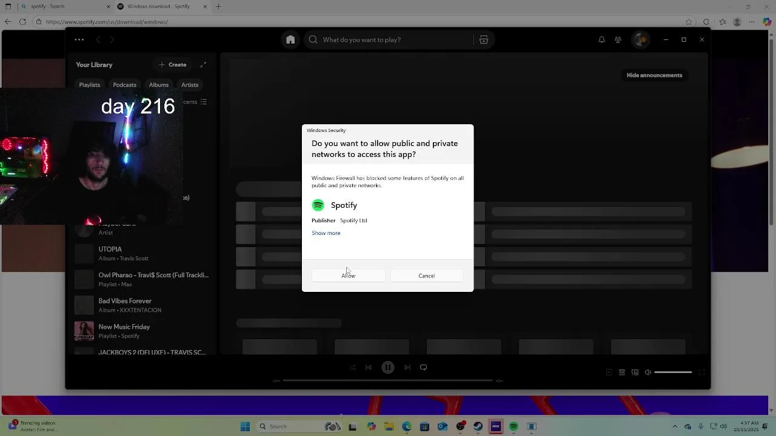Go to Spotify Home via the house icon
Image resolution: width=776 pixels, height=436 pixels.
coord(290,40)
